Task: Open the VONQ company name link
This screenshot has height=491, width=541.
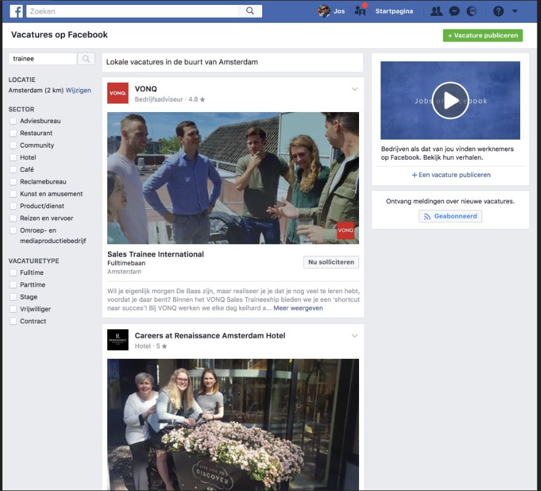Action: 146,89
